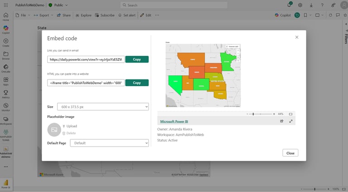Open the settings gear icon
This screenshot has height=192, width=348.
pos(300,5)
